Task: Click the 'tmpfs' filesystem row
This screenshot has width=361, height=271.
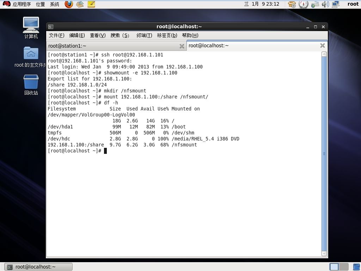Action: 121,133
